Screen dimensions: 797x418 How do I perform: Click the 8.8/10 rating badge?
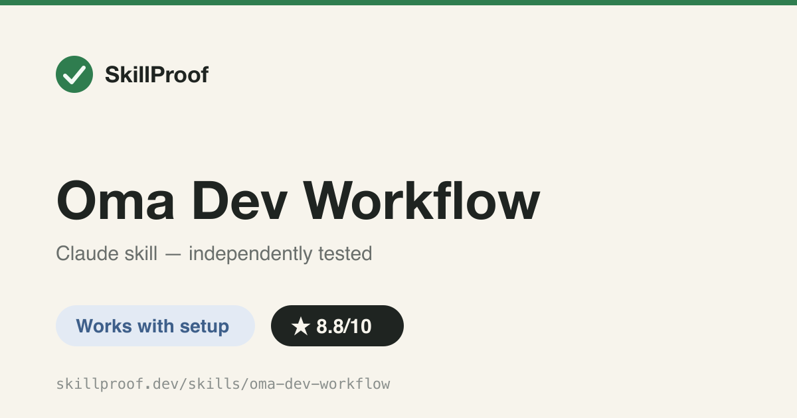(337, 326)
